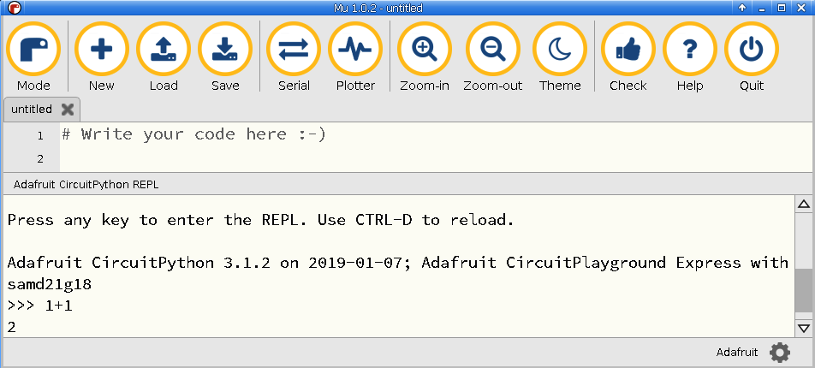Zoom-out the editor text
The image size is (815, 368).
click(x=493, y=56)
